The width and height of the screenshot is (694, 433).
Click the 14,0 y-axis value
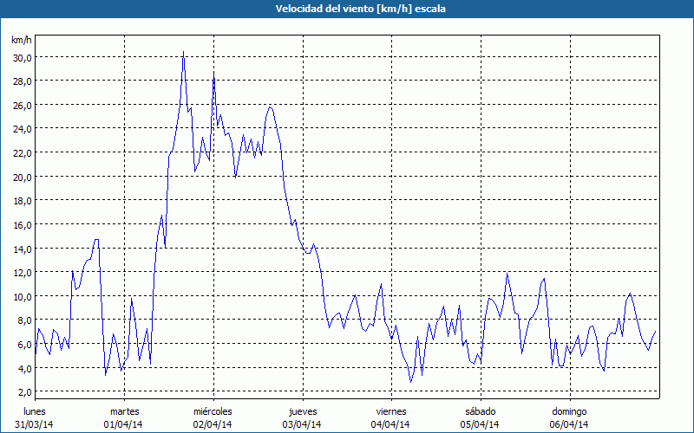tap(22, 249)
